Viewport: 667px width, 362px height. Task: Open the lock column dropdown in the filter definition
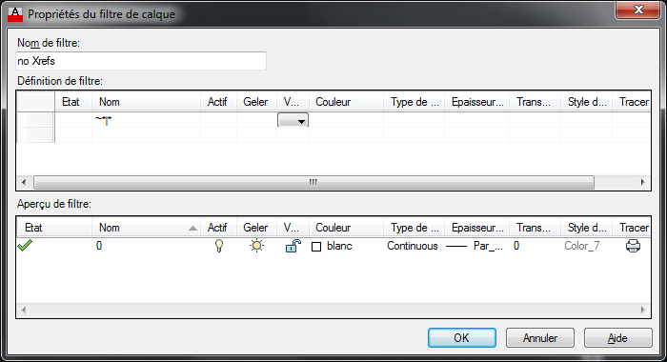[293, 120]
